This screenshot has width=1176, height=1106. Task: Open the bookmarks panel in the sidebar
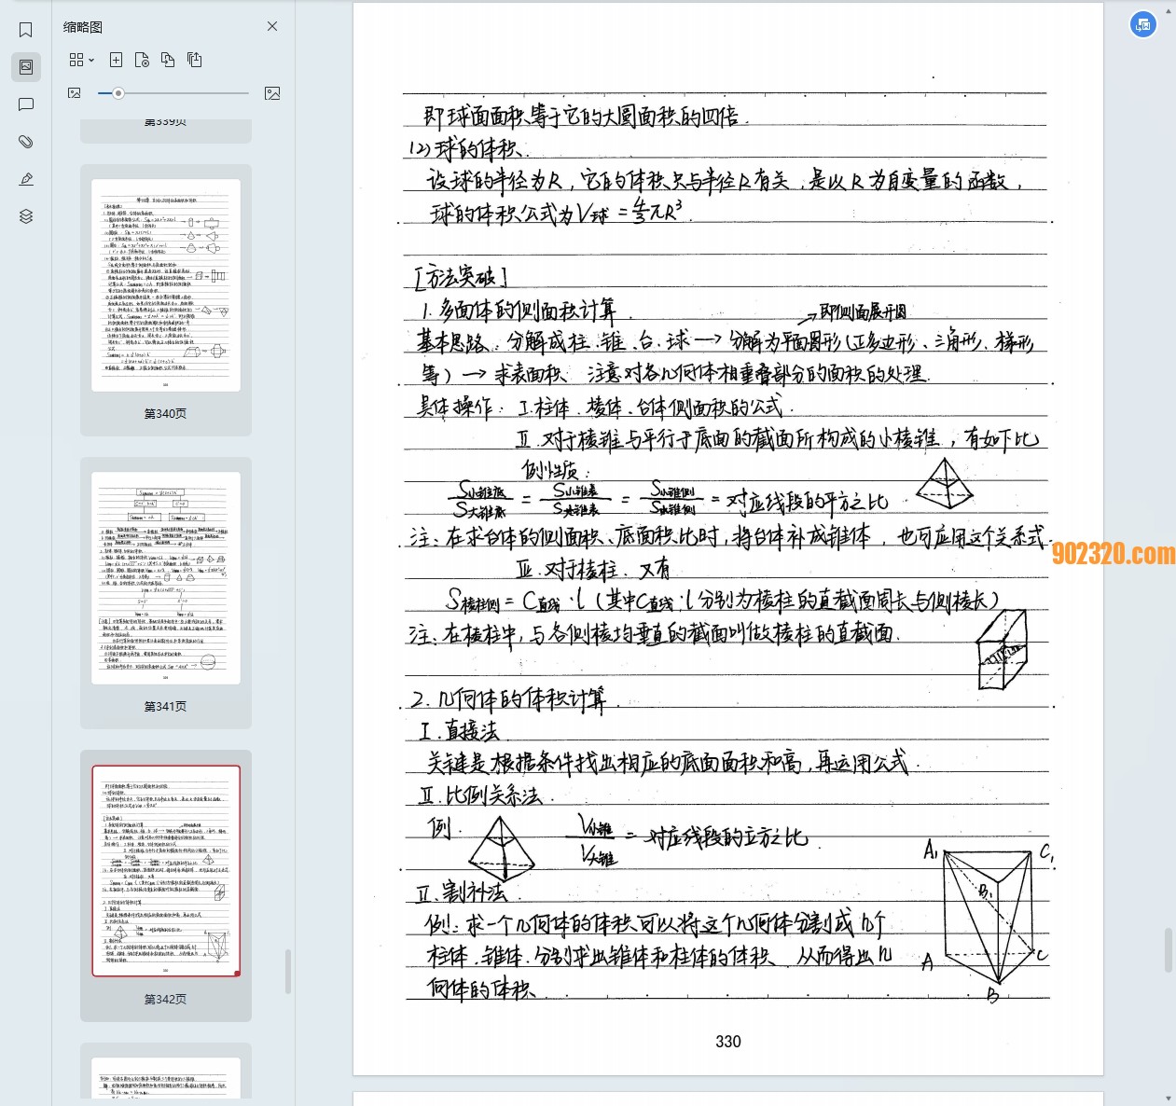point(26,30)
